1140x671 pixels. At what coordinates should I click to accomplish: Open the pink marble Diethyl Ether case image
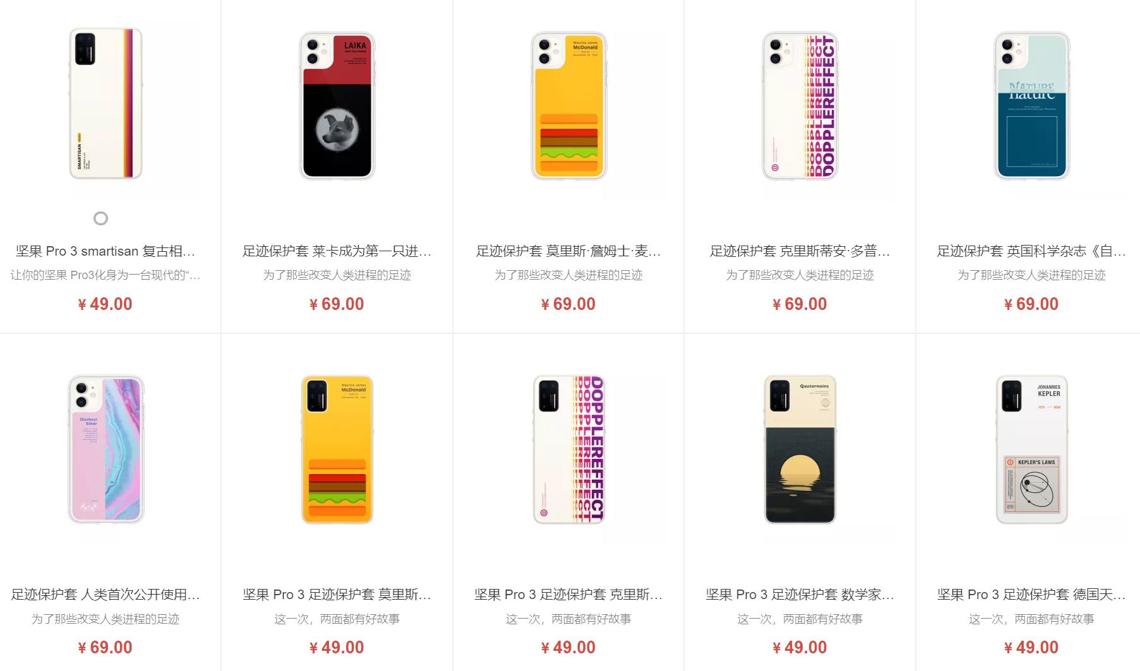105,449
